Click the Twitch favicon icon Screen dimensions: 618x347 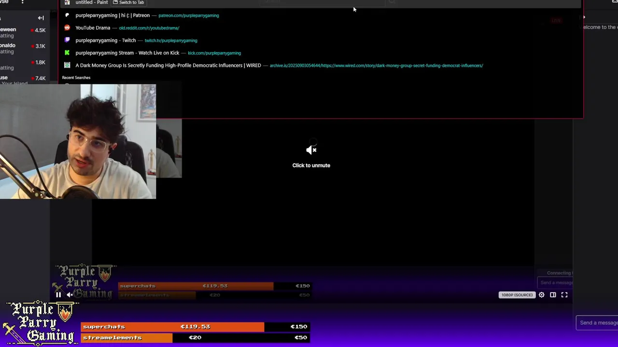(x=67, y=40)
